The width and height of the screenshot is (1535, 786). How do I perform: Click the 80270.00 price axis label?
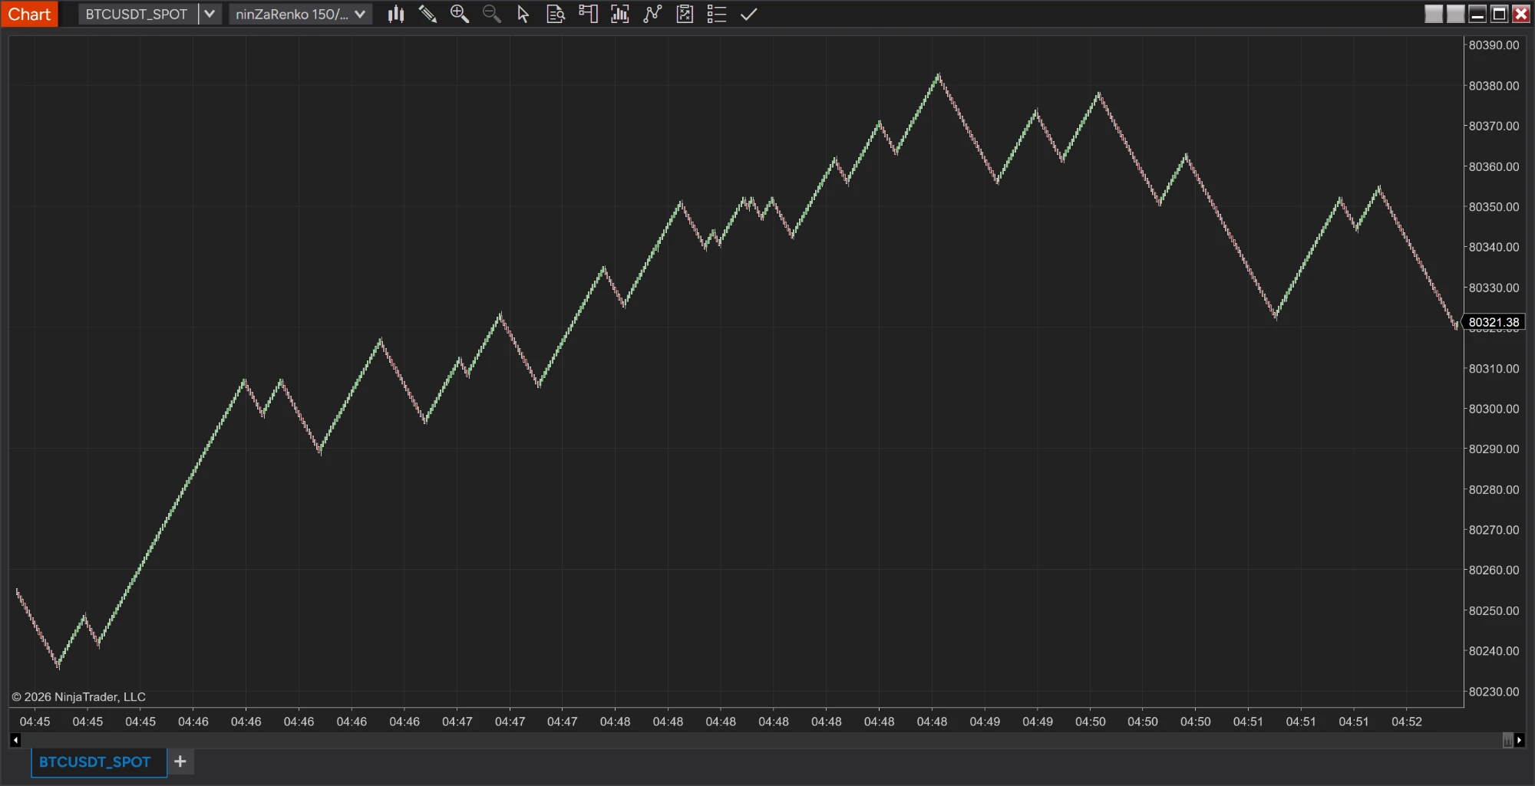[x=1494, y=530]
